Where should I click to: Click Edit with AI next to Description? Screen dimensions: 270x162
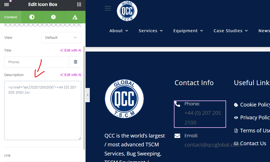click(71, 75)
